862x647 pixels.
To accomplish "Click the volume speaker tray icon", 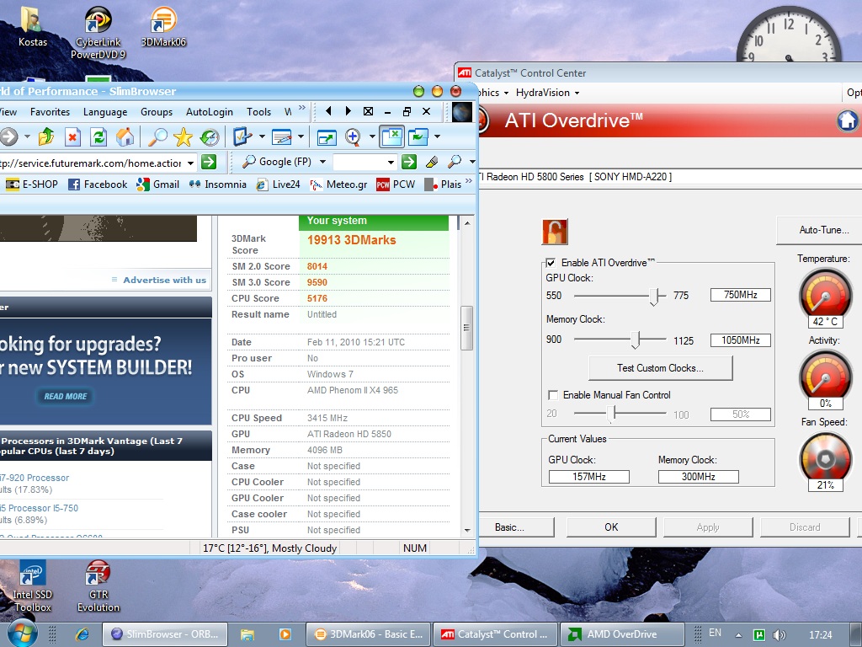I will [779, 635].
